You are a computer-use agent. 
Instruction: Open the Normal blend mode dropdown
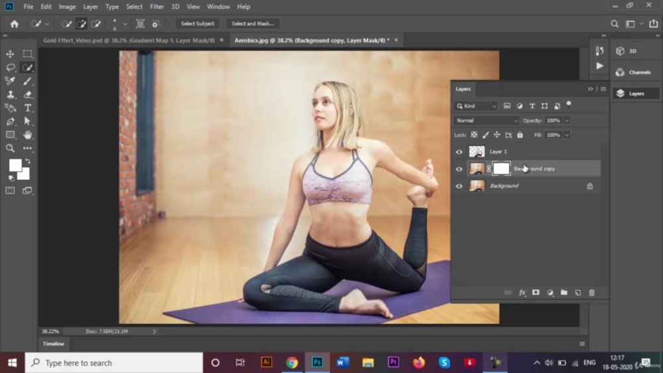coord(486,121)
